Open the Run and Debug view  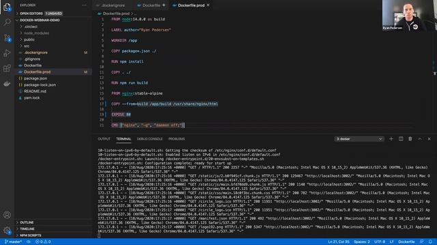[7, 53]
